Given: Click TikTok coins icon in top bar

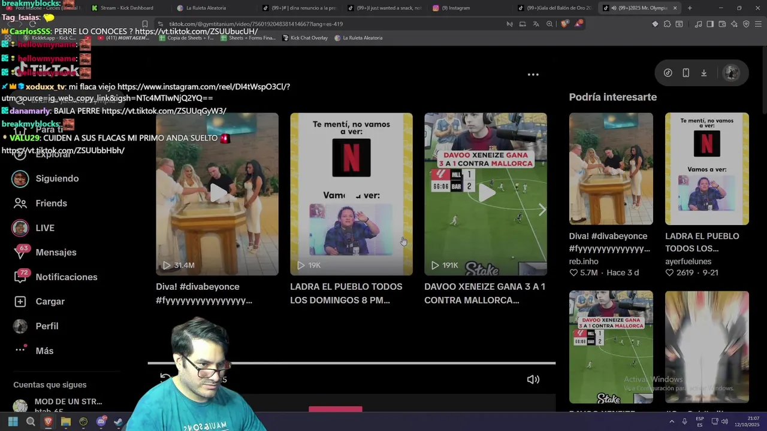Looking at the screenshot, I should point(668,73).
